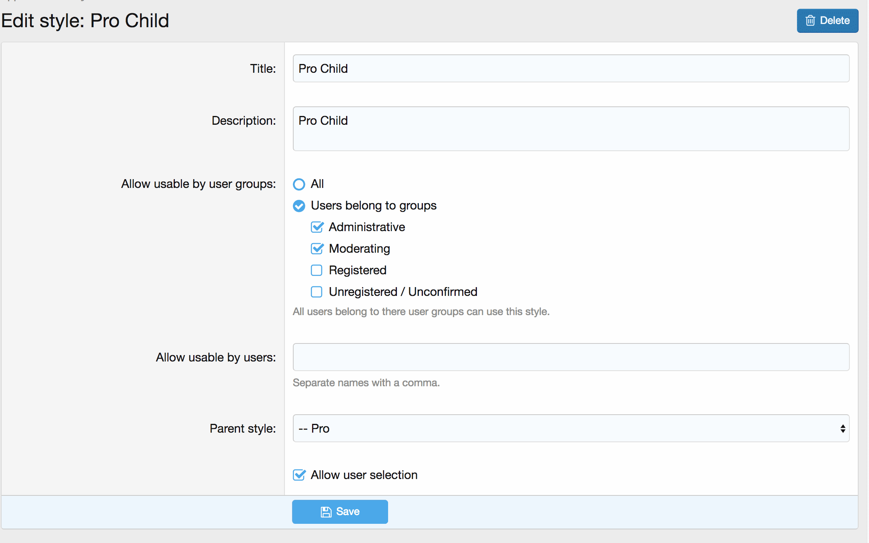This screenshot has width=869, height=543.
Task: Click the floppy disk icon on Save
Action: [x=326, y=512]
